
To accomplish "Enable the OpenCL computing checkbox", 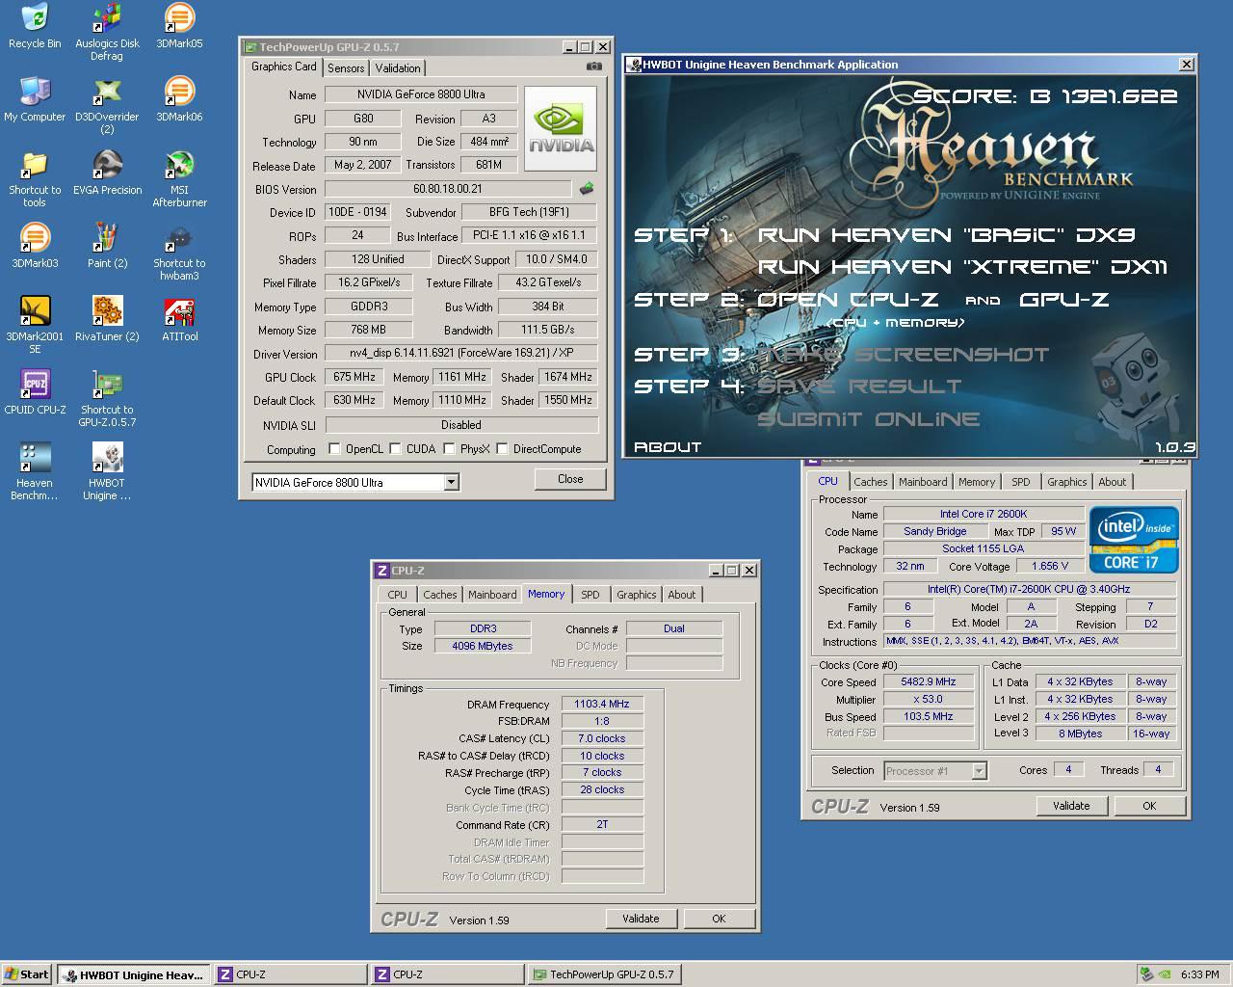I will pyautogui.click(x=334, y=448).
